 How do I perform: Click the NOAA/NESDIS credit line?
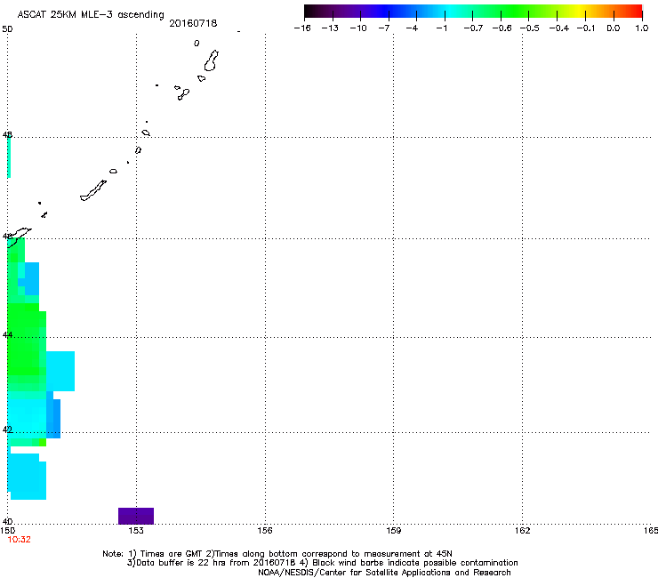click(384, 573)
